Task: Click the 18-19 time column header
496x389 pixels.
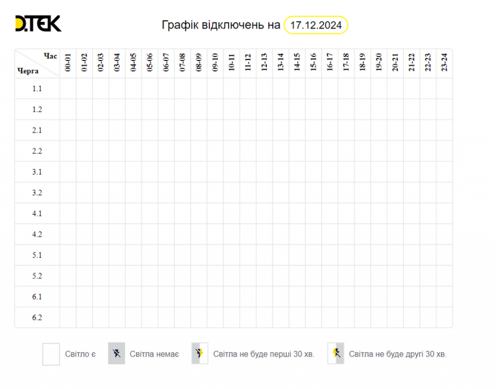Action: pos(362,62)
